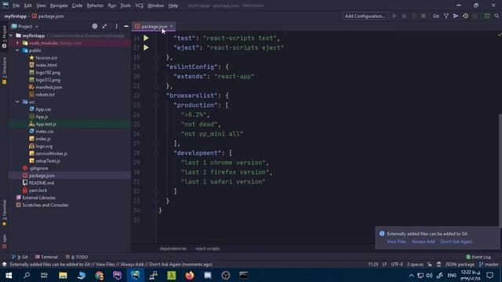
Task: Fold the "browserslist" block on line 22
Action: (156, 96)
